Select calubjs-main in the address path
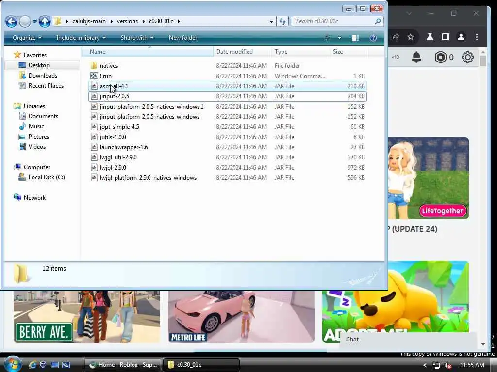The image size is (497, 372). click(x=89, y=21)
